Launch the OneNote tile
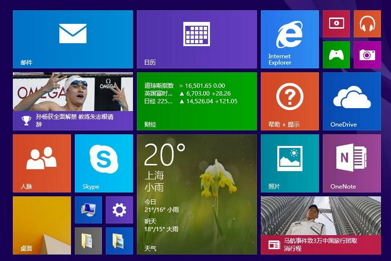Image resolution: width=391 pixels, height=261 pixels. pyautogui.click(x=351, y=163)
